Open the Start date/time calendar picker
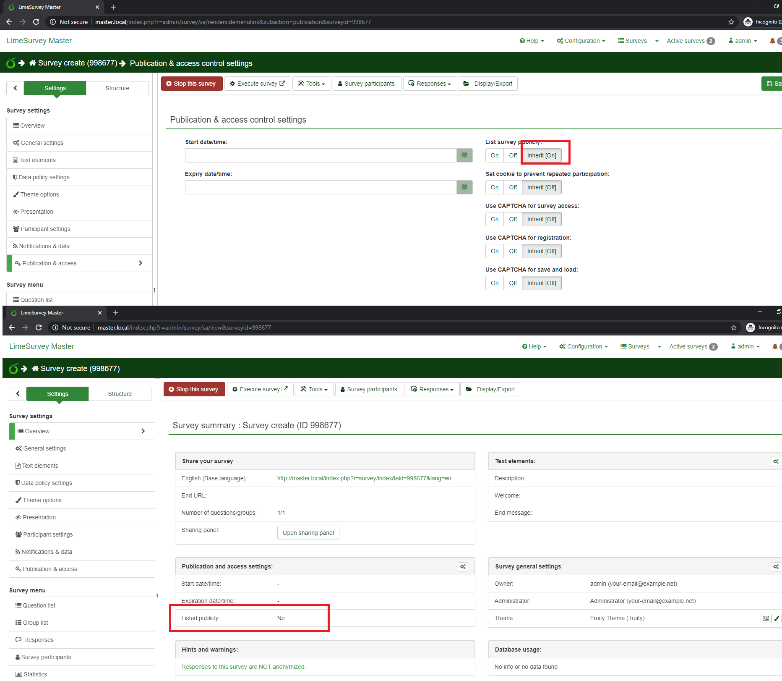This screenshot has width=782, height=681. pyautogui.click(x=464, y=155)
